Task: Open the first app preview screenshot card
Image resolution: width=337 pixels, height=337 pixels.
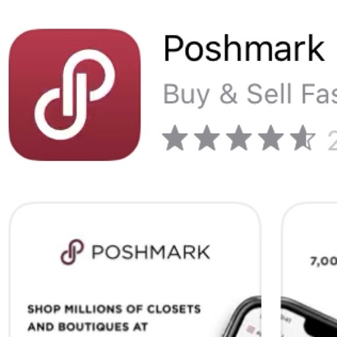Action: (135, 270)
